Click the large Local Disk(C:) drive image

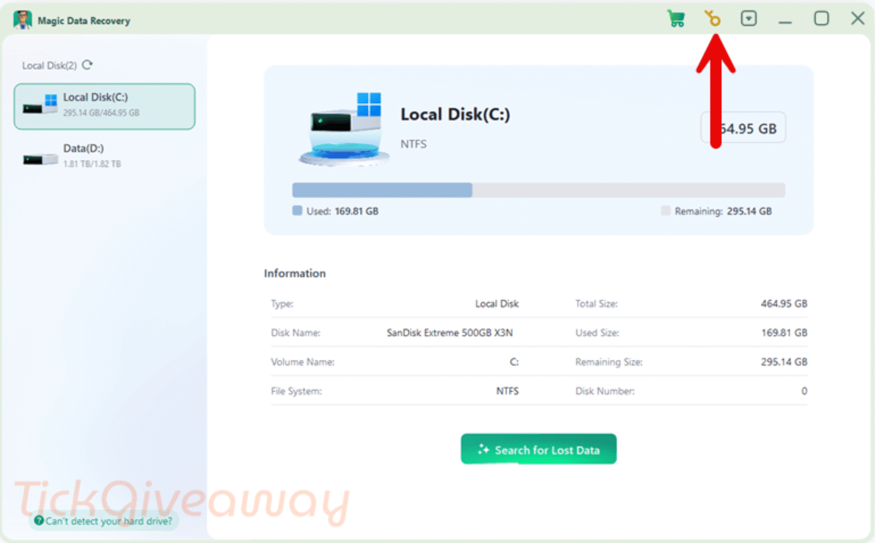tap(344, 129)
